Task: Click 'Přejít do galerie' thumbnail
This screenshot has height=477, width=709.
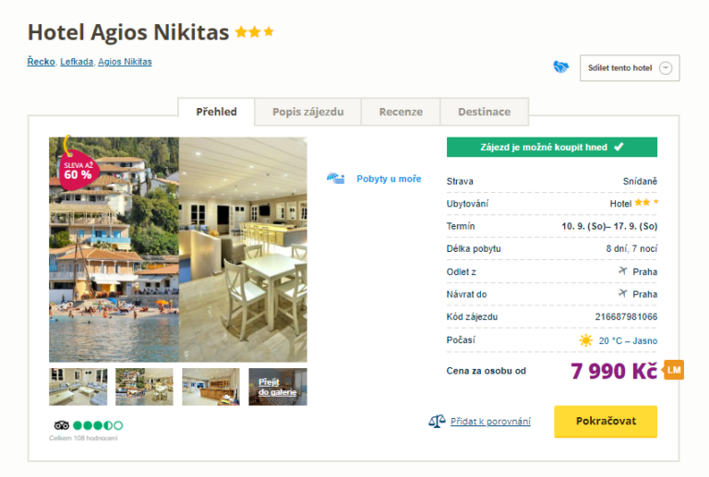Action: tap(277, 388)
